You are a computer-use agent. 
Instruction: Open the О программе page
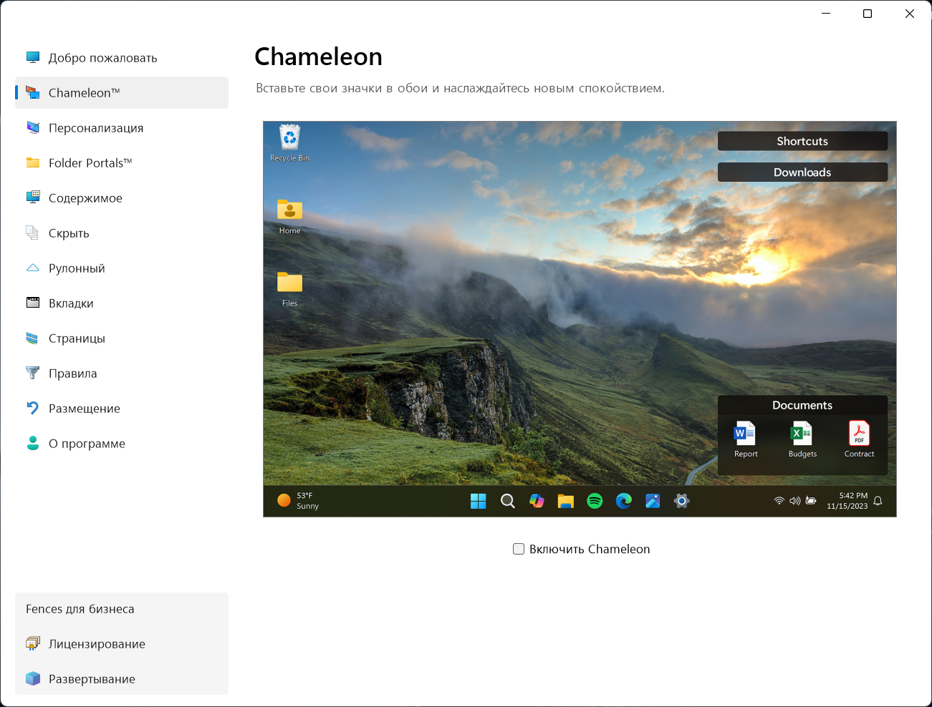point(122,443)
